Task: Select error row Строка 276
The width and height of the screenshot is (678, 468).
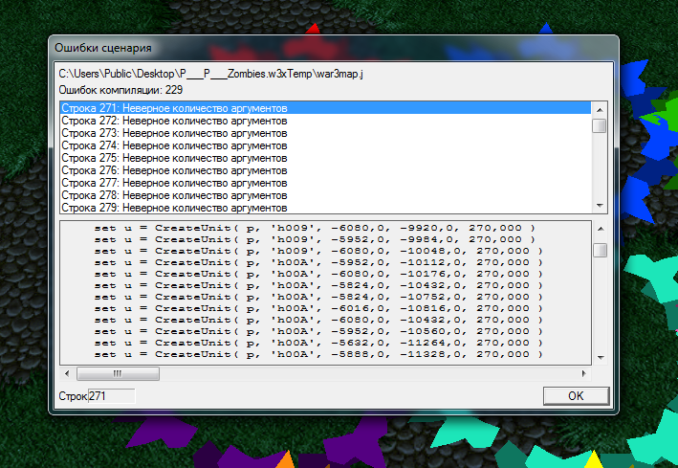Action: tap(325, 170)
